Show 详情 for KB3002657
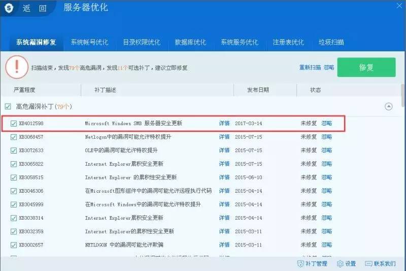Screen dimensions: 406x271 (224, 245)
